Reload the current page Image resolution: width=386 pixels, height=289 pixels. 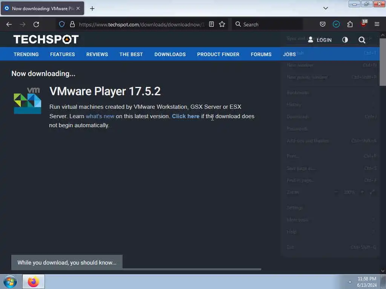click(x=36, y=24)
